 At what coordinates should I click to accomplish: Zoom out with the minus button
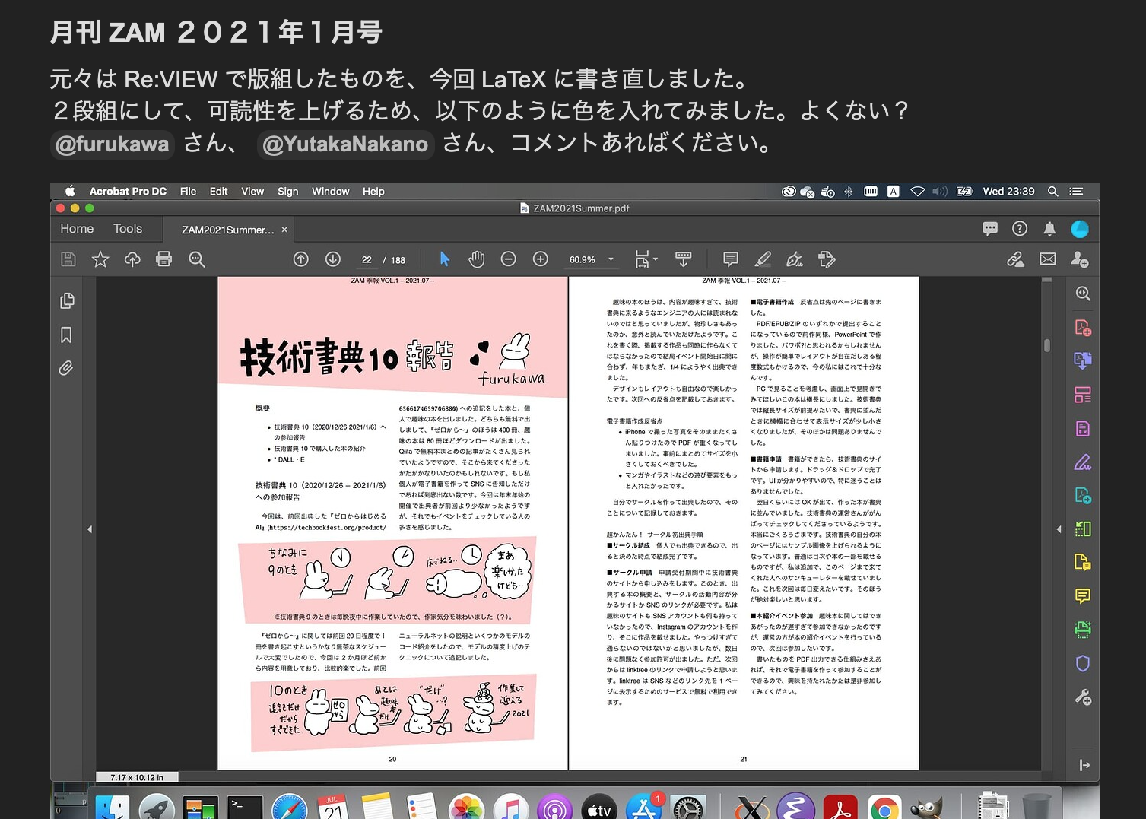[x=509, y=259]
